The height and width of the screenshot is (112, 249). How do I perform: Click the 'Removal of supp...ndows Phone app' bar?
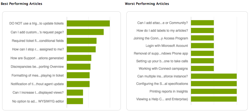point(202,53)
